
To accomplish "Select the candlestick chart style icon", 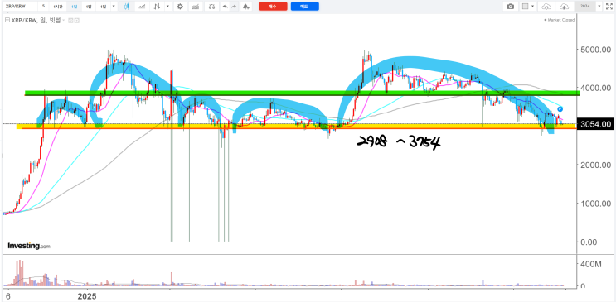I will (127, 7).
